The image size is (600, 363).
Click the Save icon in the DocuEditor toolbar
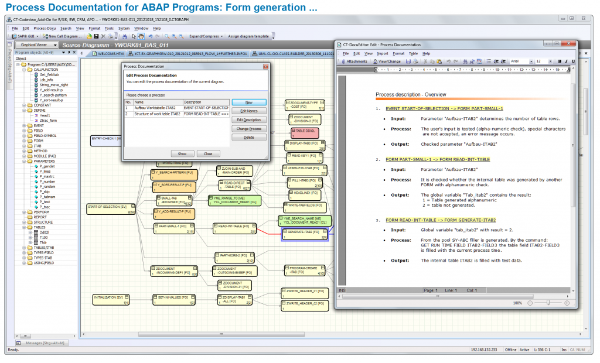tap(408, 61)
